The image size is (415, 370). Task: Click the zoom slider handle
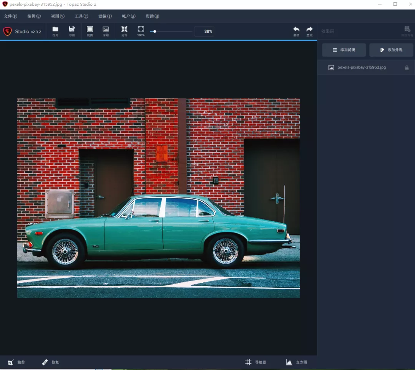[x=154, y=32]
